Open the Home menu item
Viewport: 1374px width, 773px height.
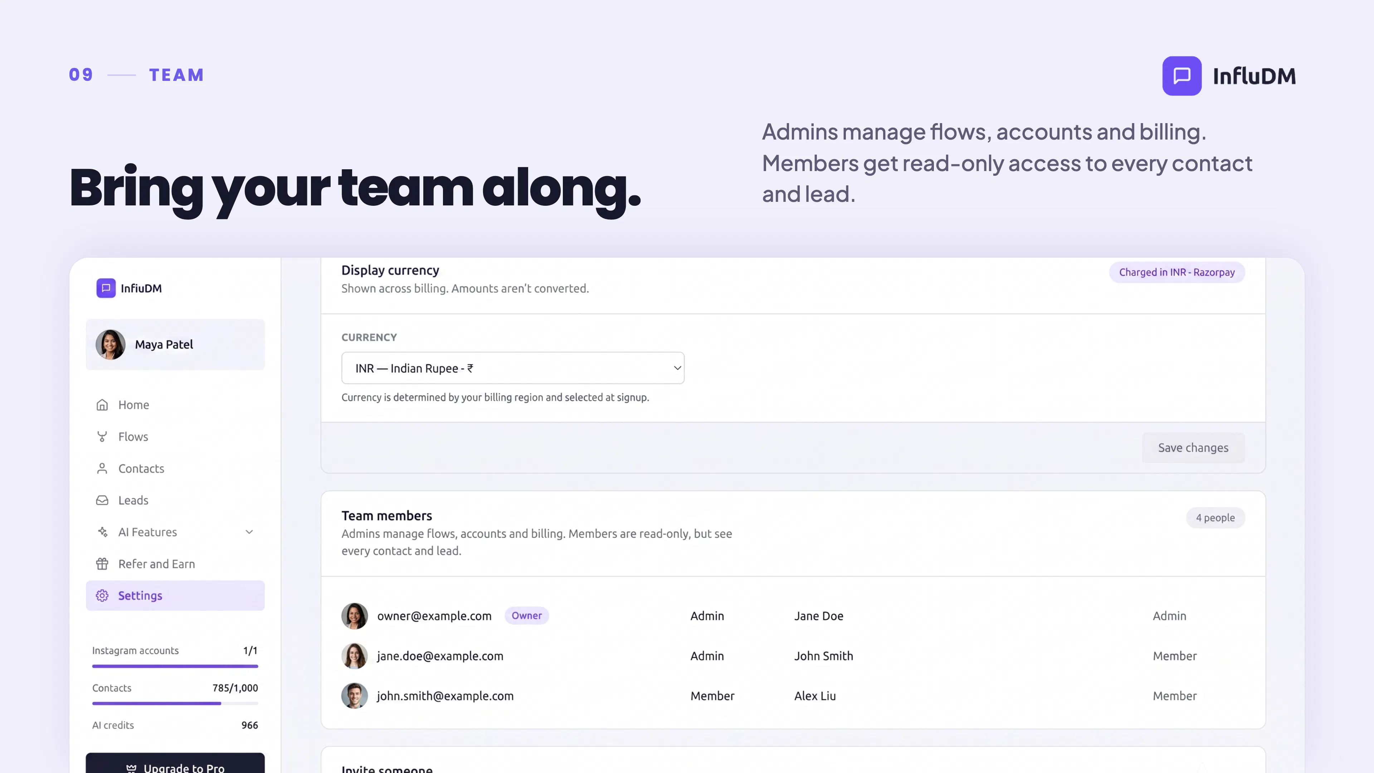pyautogui.click(x=175, y=405)
